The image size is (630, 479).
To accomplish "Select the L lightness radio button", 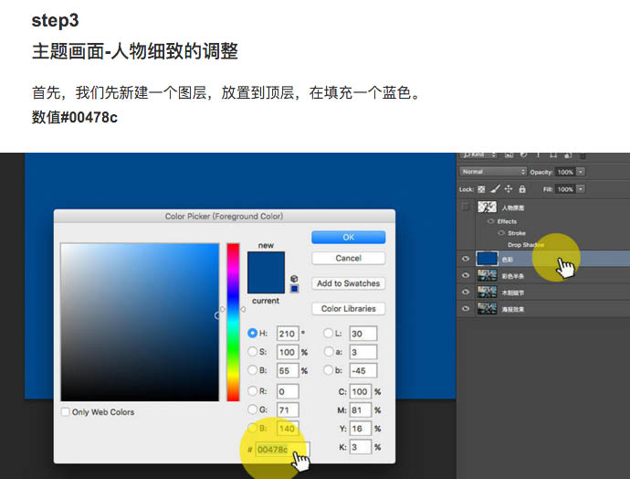I will coord(329,333).
